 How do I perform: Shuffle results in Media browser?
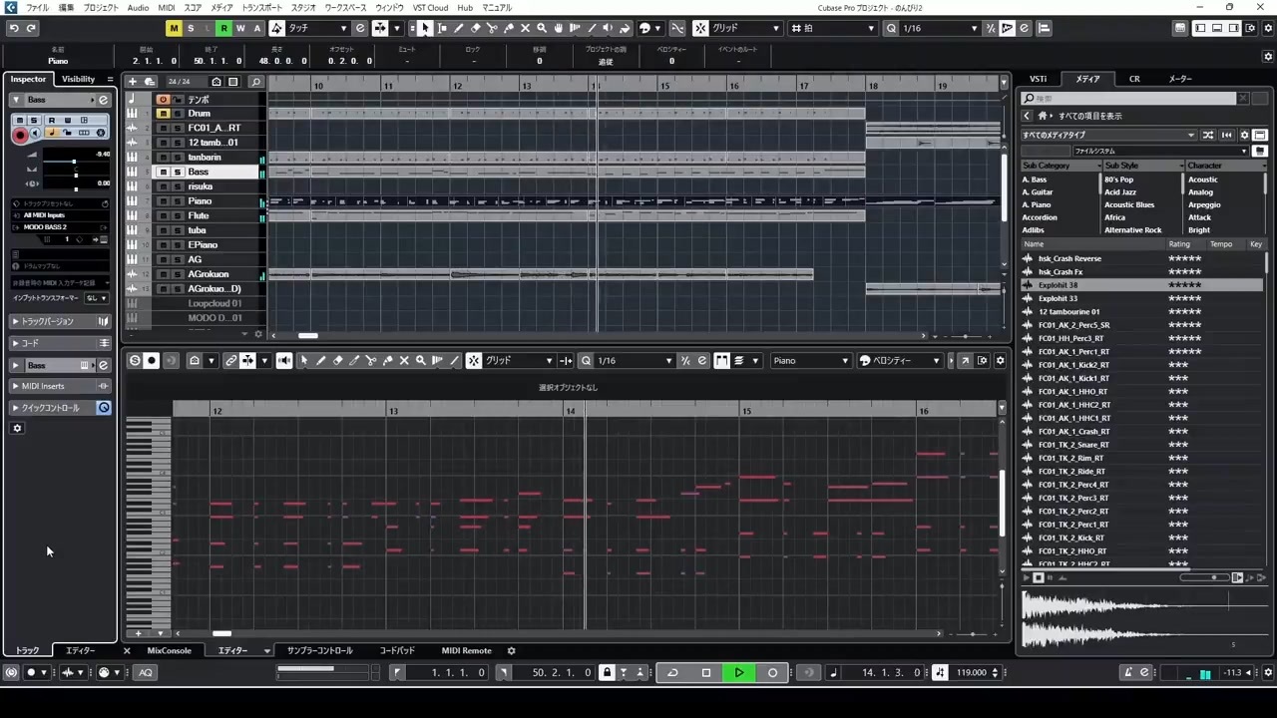coord(1208,135)
